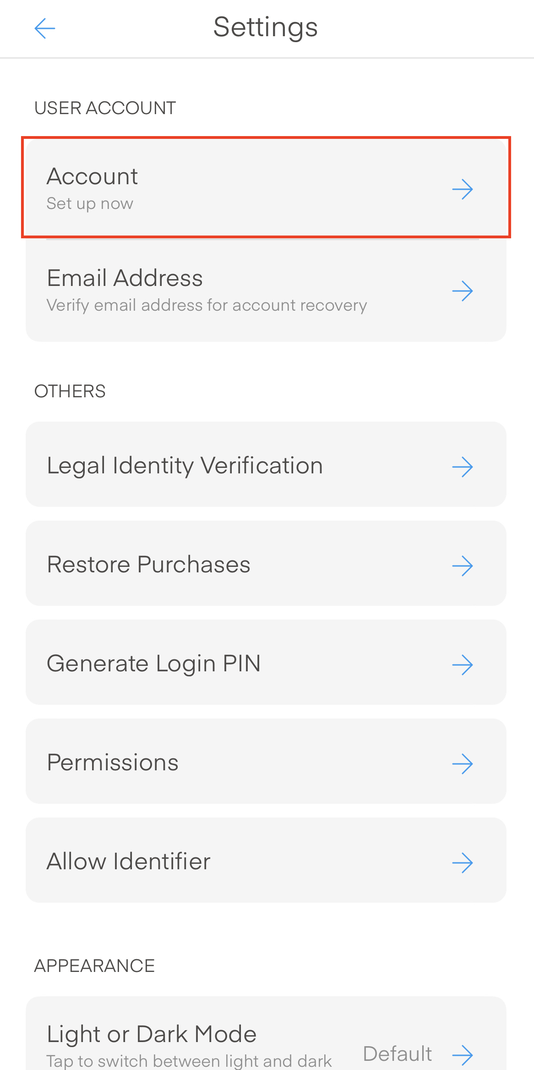Tap arrow next to Permissions
Screen dimensions: 534x1070
[x=462, y=764]
